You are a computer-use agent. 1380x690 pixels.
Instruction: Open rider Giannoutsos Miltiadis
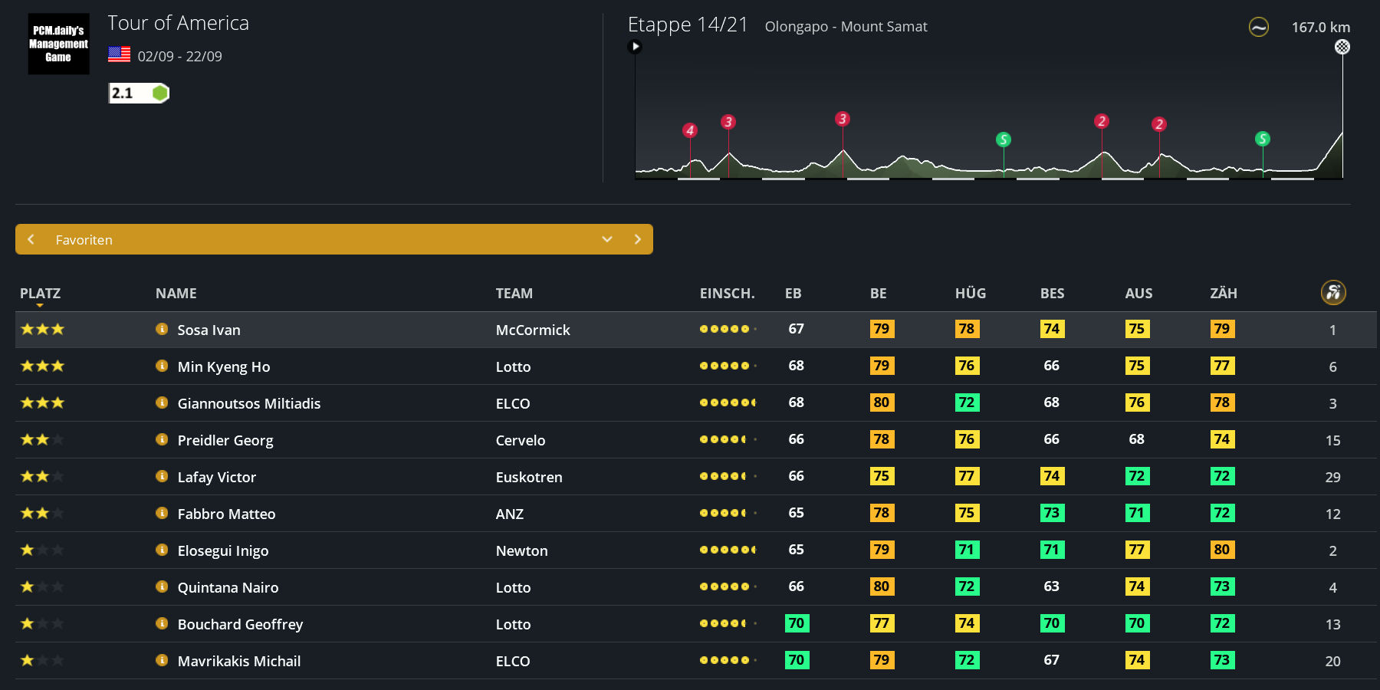coord(248,403)
